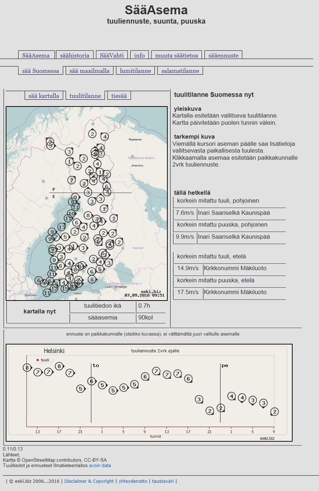This screenshot has height=491, width=319.
Task: Click the 'kartalla nyt' table cell
Action: click(40, 311)
